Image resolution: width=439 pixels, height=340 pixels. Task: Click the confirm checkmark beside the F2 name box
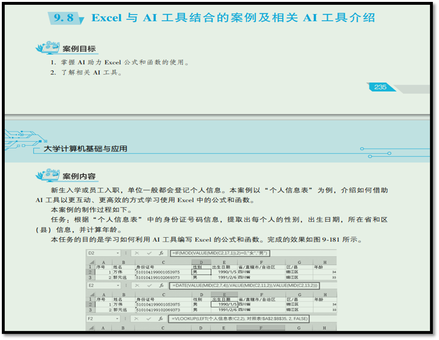click(x=149, y=319)
